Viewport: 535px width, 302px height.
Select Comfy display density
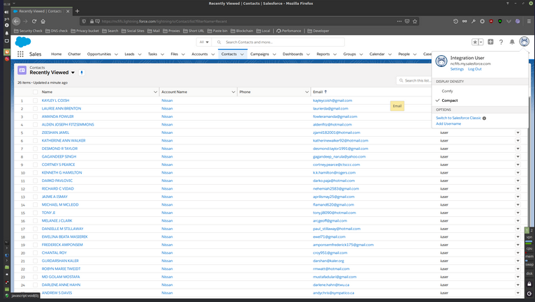click(447, 91)
